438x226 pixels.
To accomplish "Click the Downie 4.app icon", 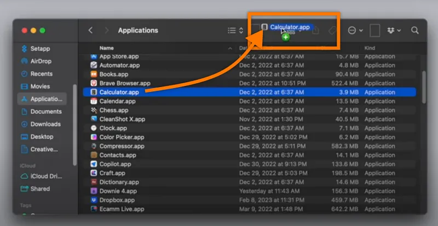I will point(94,191).
